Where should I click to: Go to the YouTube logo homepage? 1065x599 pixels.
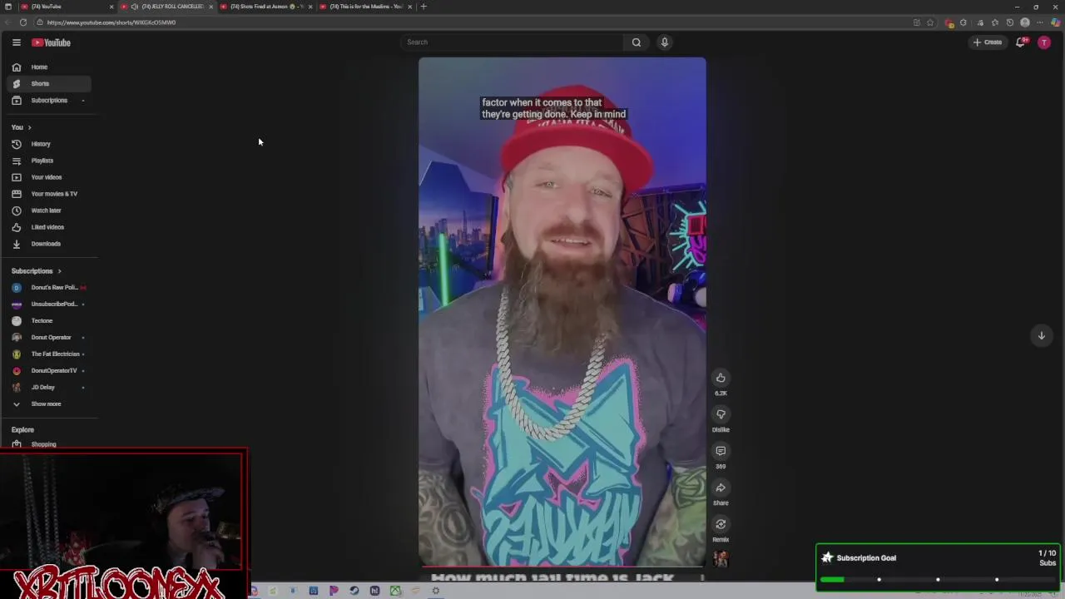[x=52, y=42]
